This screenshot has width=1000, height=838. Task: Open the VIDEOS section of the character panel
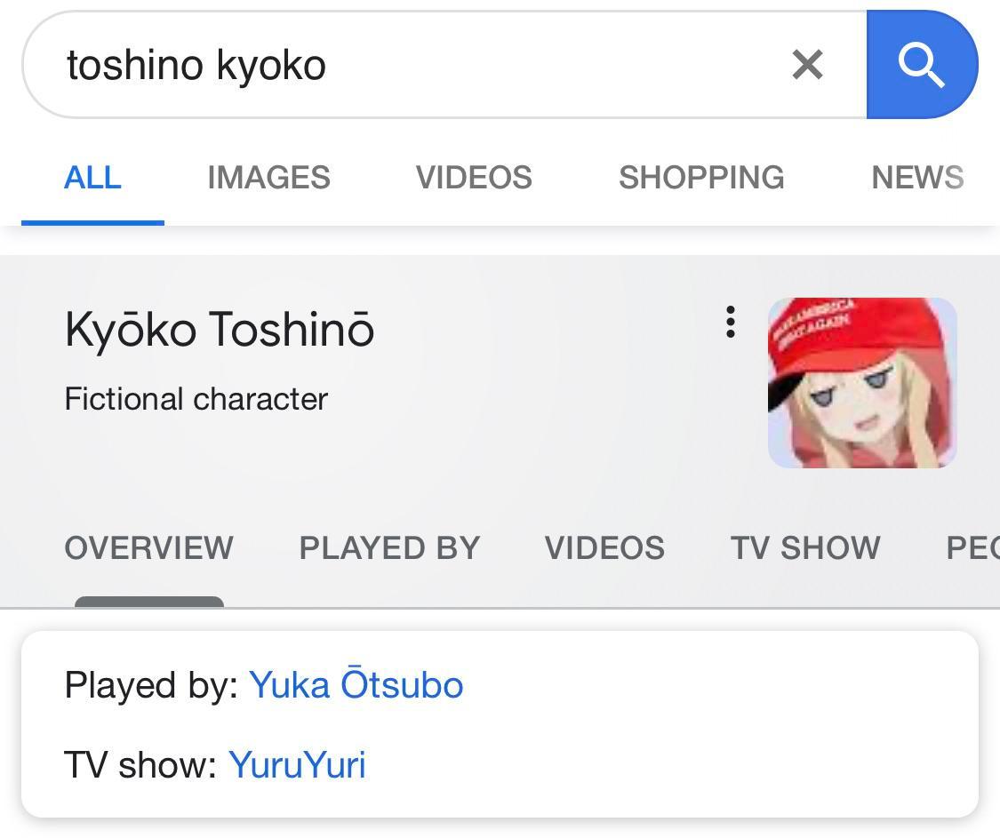click(605, 548)
